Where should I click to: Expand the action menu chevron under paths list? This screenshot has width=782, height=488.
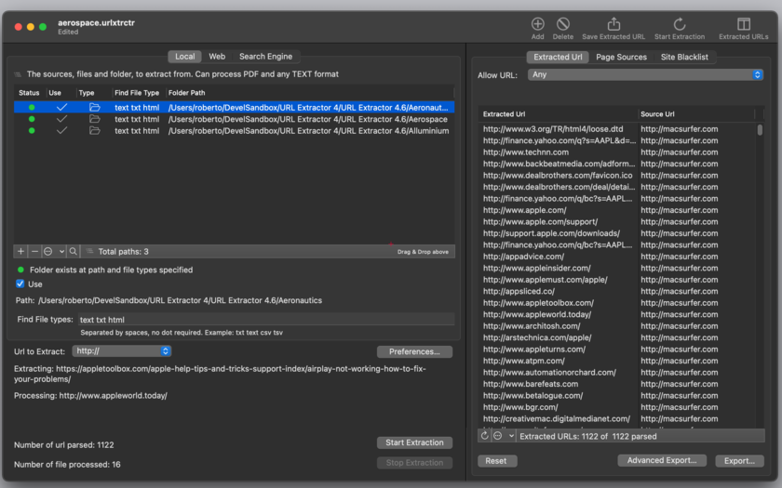(x=61, y=252)
